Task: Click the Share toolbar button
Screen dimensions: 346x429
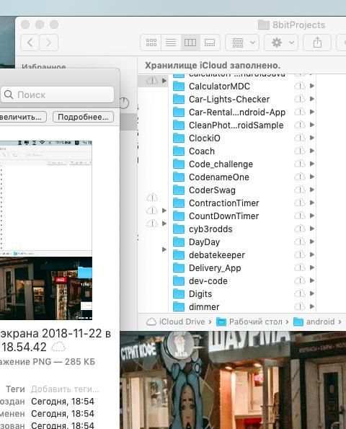Action: tap(317, 43)
